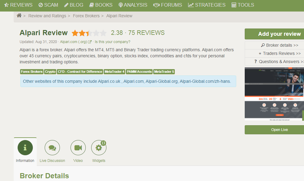
Task: Jump to Questions & Answers section
Action: [274, 62]
